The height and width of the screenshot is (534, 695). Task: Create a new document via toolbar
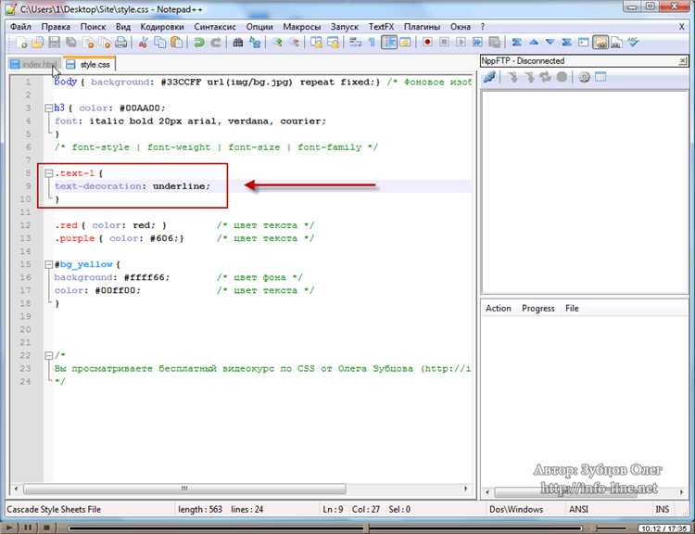pos(21,43)
